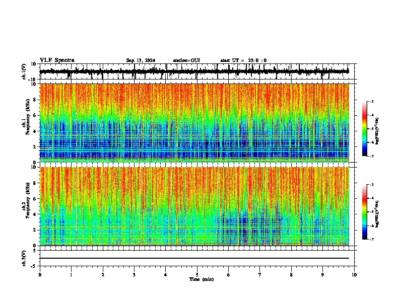Click the "start UT = 23:0 :0" text
The height and width of the screenshot is (308, 399).
click(x=243, y=60)
